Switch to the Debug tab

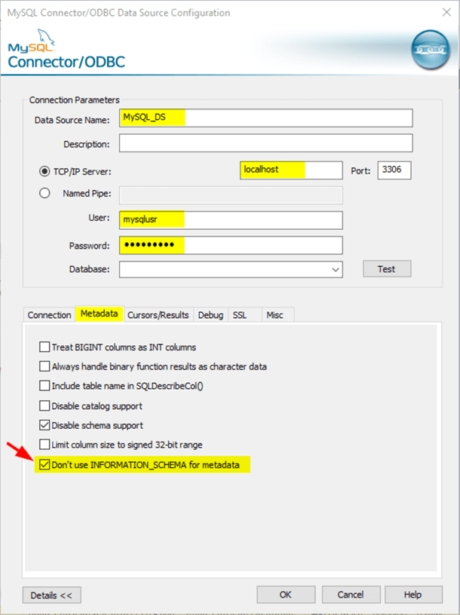[210, 315]
